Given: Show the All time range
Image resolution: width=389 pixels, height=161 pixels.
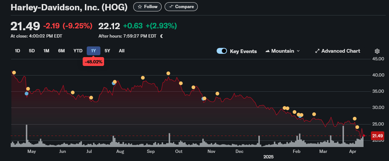Looking at the screenshot, I should coord(121,51).
